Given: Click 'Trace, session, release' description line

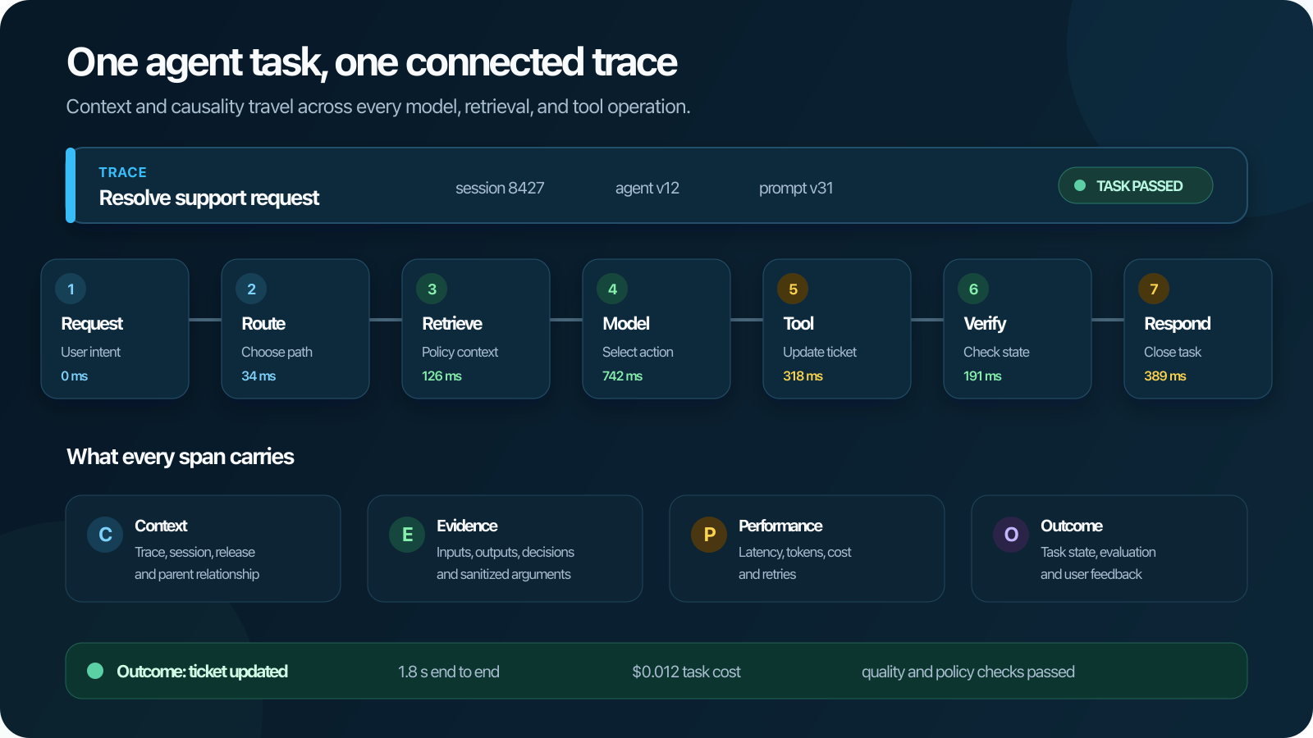Looking at the screenshot, I should click(x=194, y=552).
